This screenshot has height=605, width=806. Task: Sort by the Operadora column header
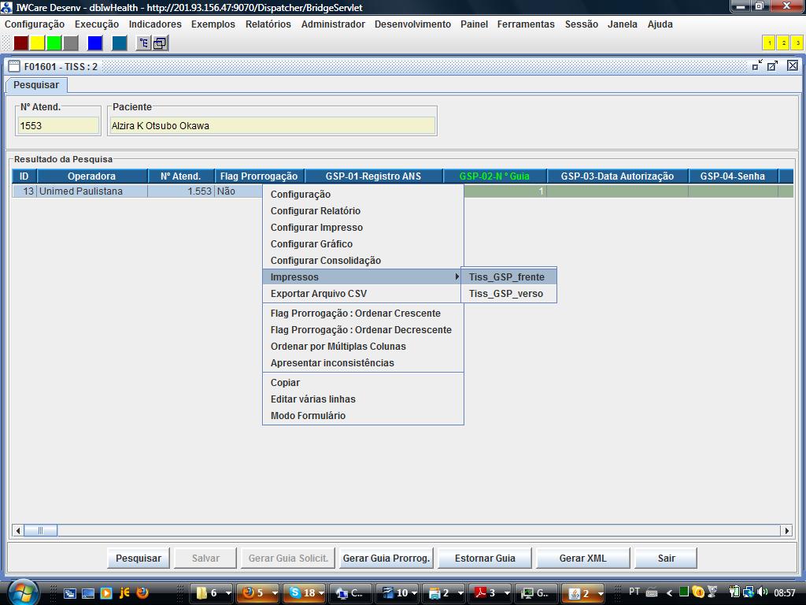[x=92, y=176]
